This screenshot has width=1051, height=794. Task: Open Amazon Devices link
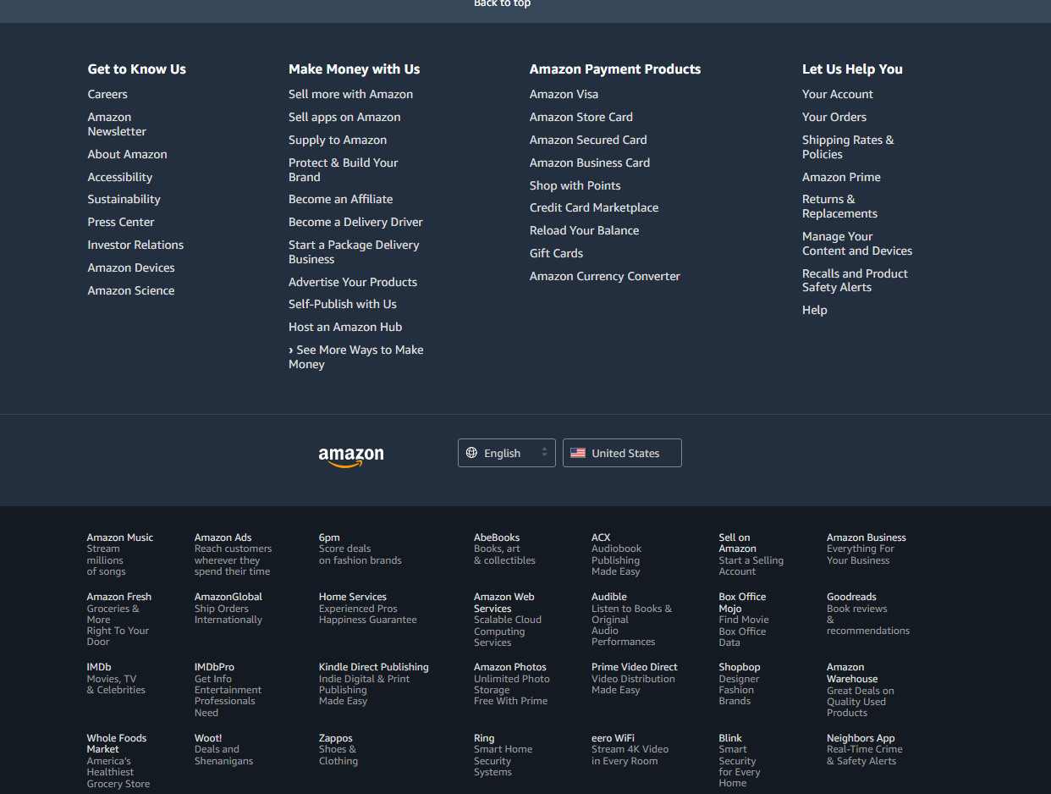tap(131, 267)
